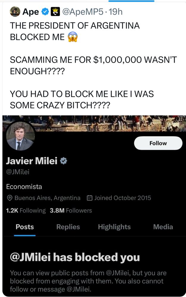Click the calendar icon by Joined October 2015
This screenshot has height=297, width=186.
pyautogui.click(x=89, y=198)
